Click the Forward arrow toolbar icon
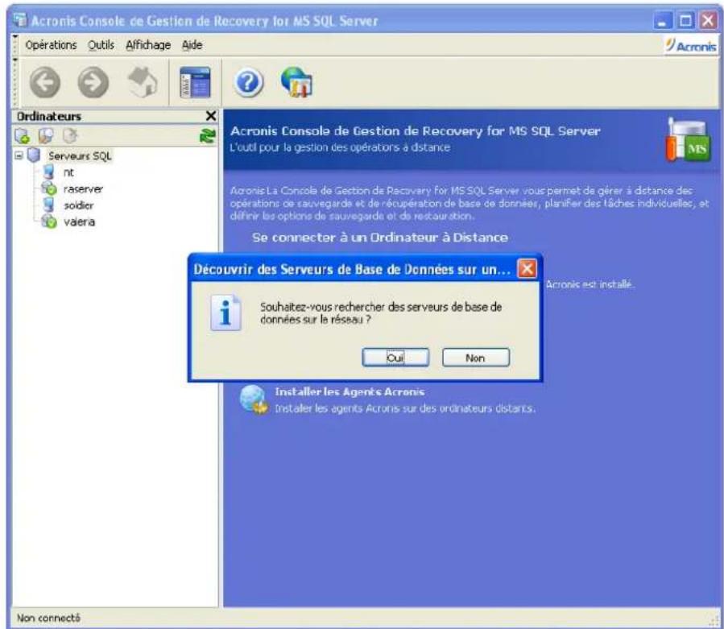The width and height of the screenshot is (724, 629). click(93, 83)
